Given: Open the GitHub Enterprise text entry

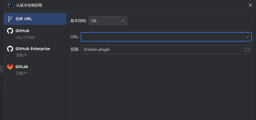Looking at the screenshot, I should (33, 49).
